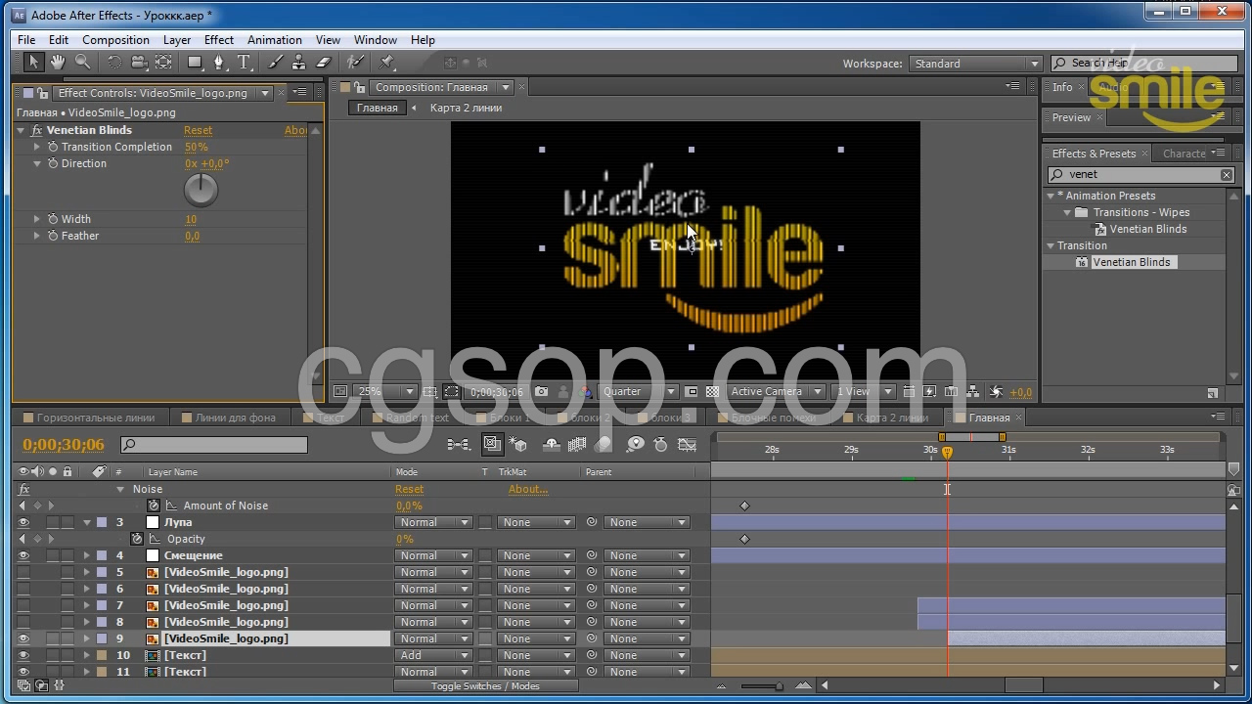The height and width of the screenshot is (704, 1252).
Task: Select the Eraser tool
Action: pyautogui.click(x=324, y=63)
